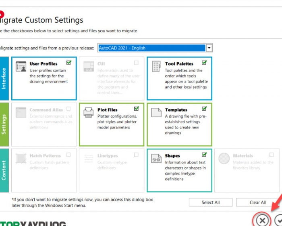
Task: Disable the Plot Files checkbox
Action: 137,109
